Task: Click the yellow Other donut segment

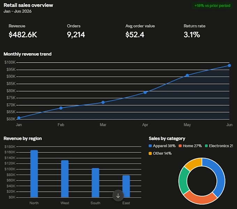Action: click(194, 164)
